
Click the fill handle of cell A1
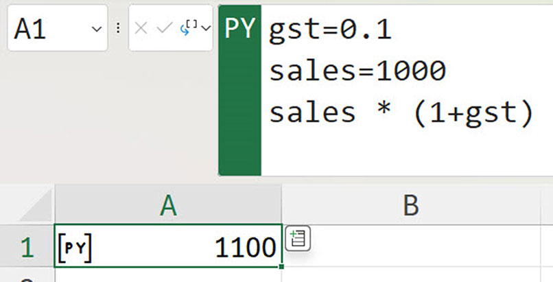(x=281, y=268)
